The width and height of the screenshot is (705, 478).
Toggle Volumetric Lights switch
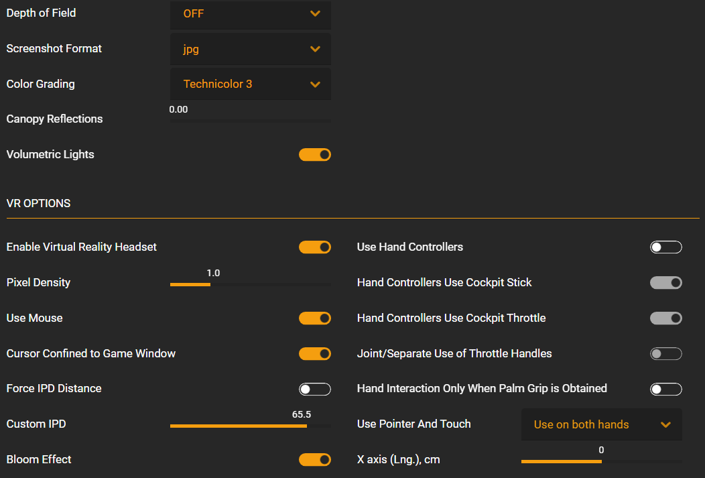[315, 155]
